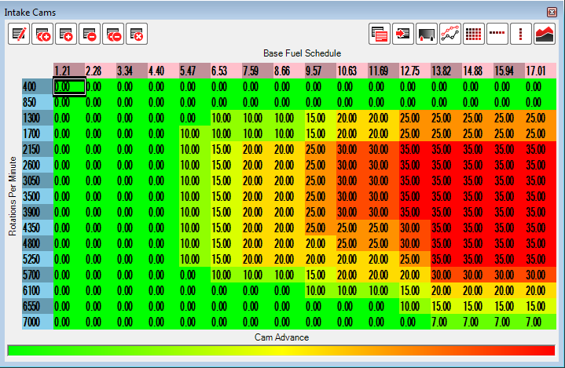The image size is (565, 368).
Task: Open the edit table values pencil tool
Action: (19, 35)
